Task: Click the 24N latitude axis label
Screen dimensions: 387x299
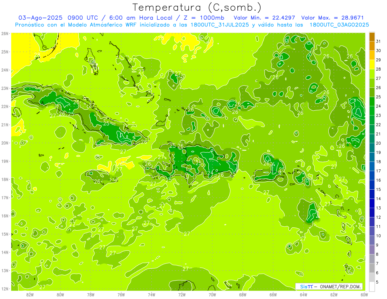Action: (x=5, y=70)
